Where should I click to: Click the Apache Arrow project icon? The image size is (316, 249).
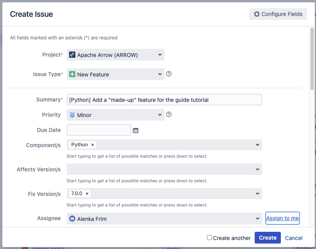click(x=72, y=55)
